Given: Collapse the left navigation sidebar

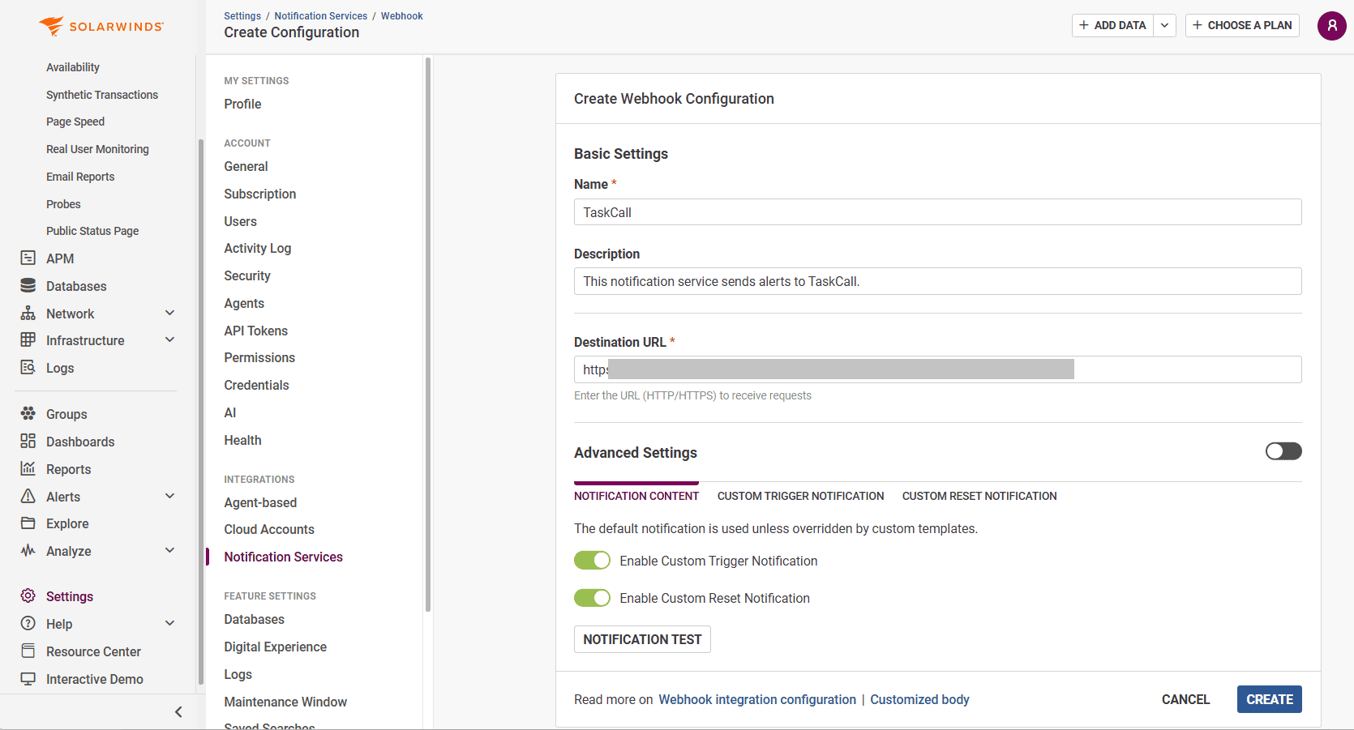Looking at the screenshot, I should pos(178,711).
